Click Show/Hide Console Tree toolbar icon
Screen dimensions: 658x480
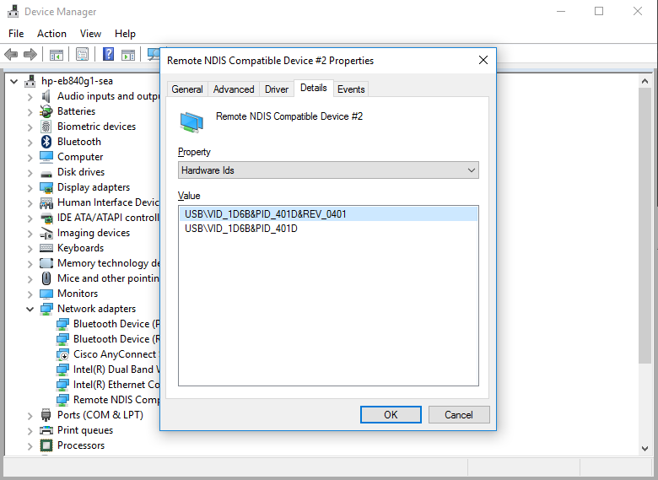click(57, 54)
